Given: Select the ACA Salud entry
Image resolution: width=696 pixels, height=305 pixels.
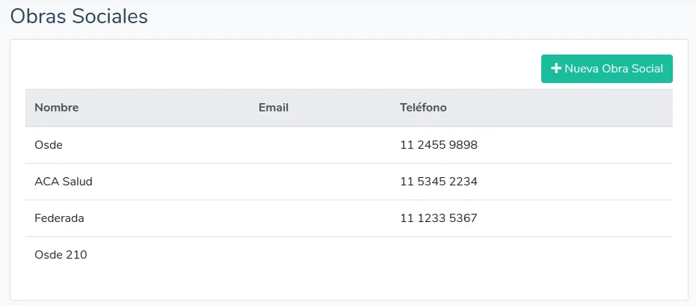Looking at the screenshot, I should [64, 182].
